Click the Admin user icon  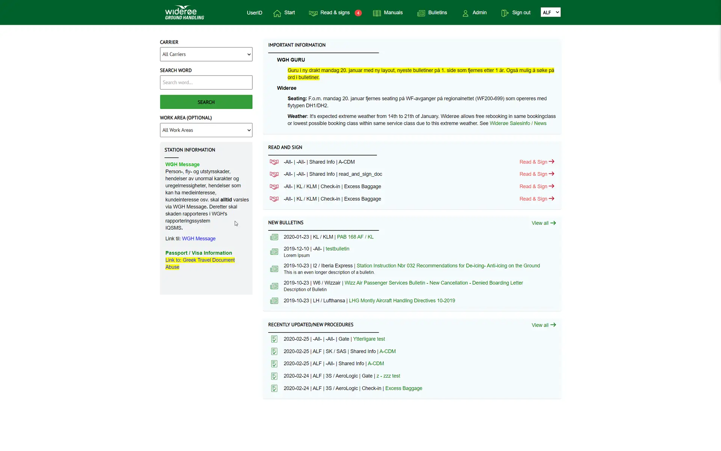click(465, 13)
